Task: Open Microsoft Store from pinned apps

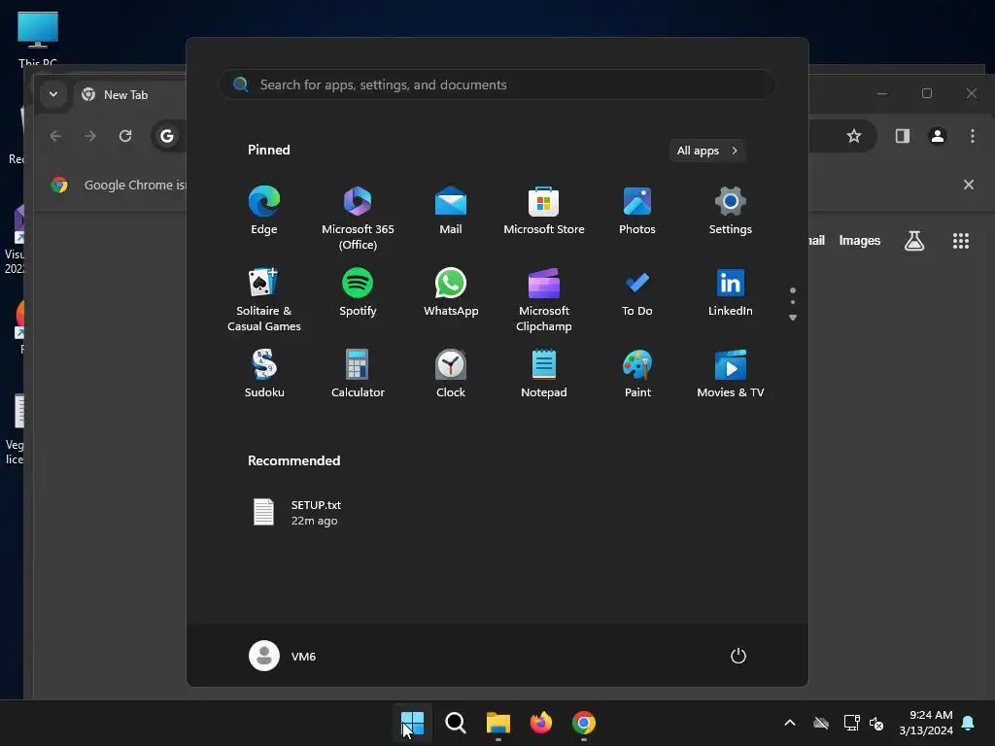Action: tap(544, 211)
